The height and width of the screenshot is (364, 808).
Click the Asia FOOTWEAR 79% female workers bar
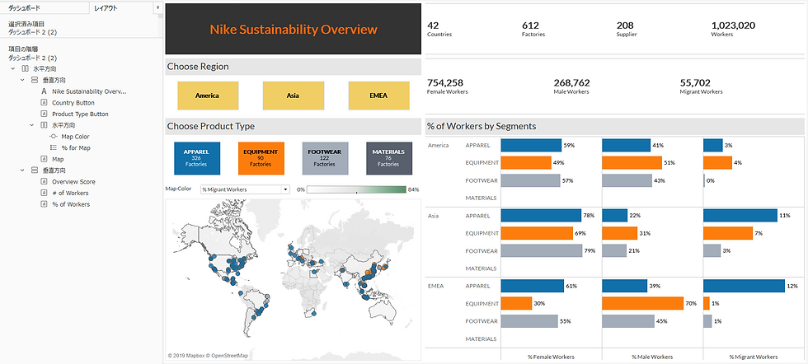[x=542, y=250]
